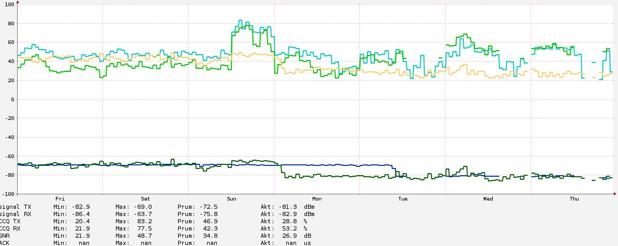Viewport: 618px width, 246px height.
Task: Click the signal RX Prum value -75.8
Action: point(209,214)
